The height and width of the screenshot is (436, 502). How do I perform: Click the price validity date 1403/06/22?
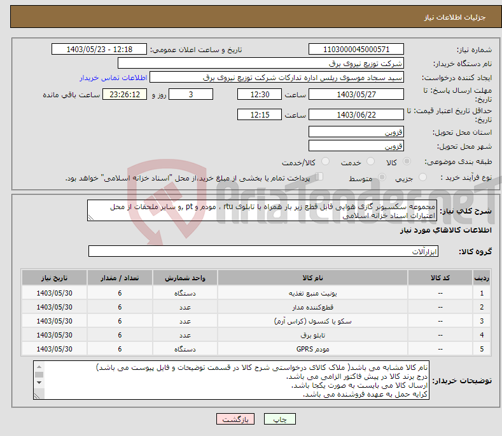[356, 114]
